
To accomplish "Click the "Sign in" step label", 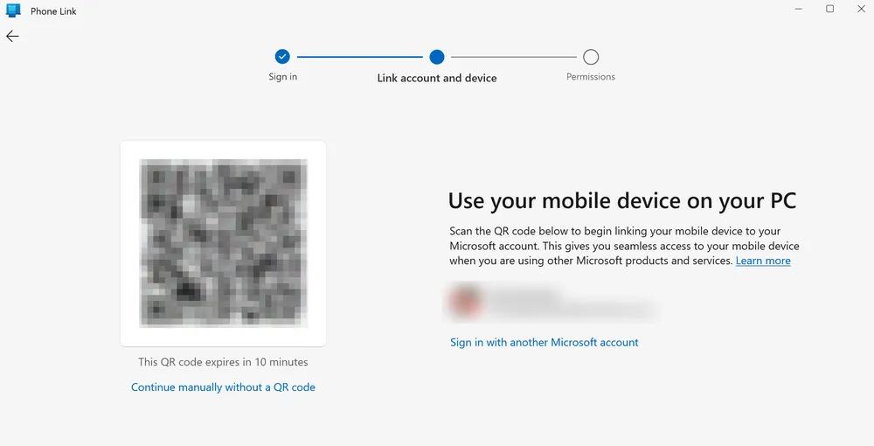I will tap(282, 77).
